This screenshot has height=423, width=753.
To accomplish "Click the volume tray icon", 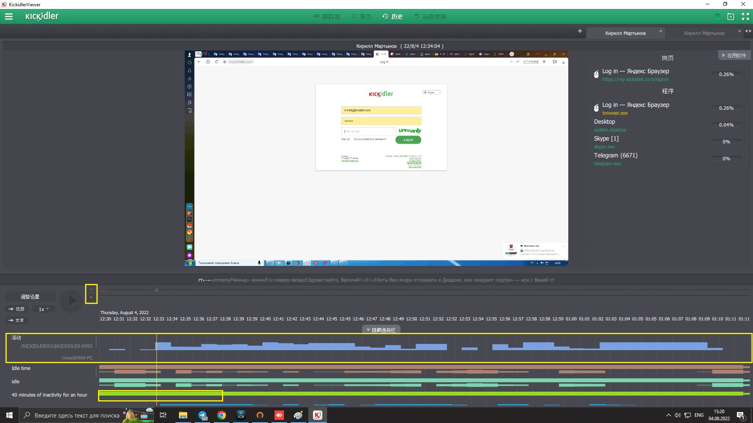I will [678, 415].
